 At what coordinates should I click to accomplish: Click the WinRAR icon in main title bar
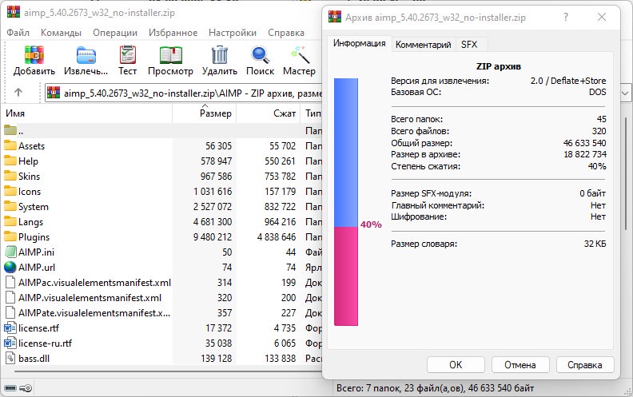point(14,13)
